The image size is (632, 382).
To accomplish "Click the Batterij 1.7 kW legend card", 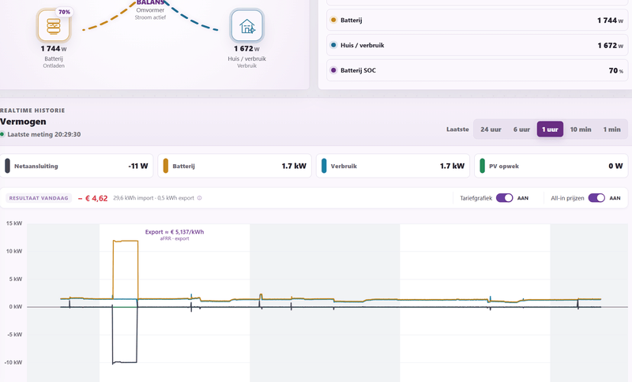I will tap(235, 166).
